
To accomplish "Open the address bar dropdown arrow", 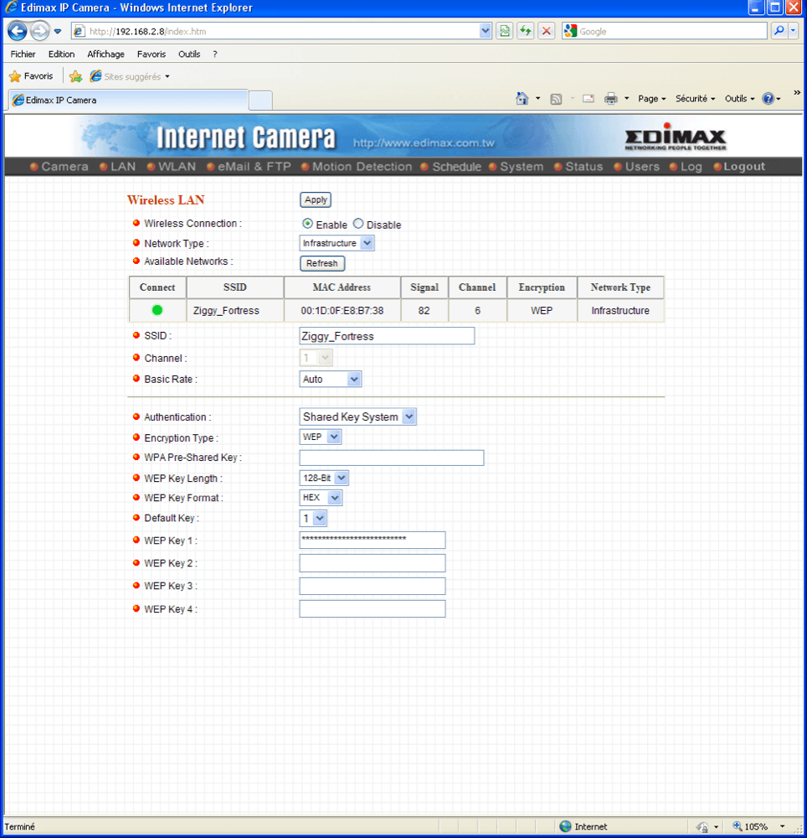I will tap(486, 31).
